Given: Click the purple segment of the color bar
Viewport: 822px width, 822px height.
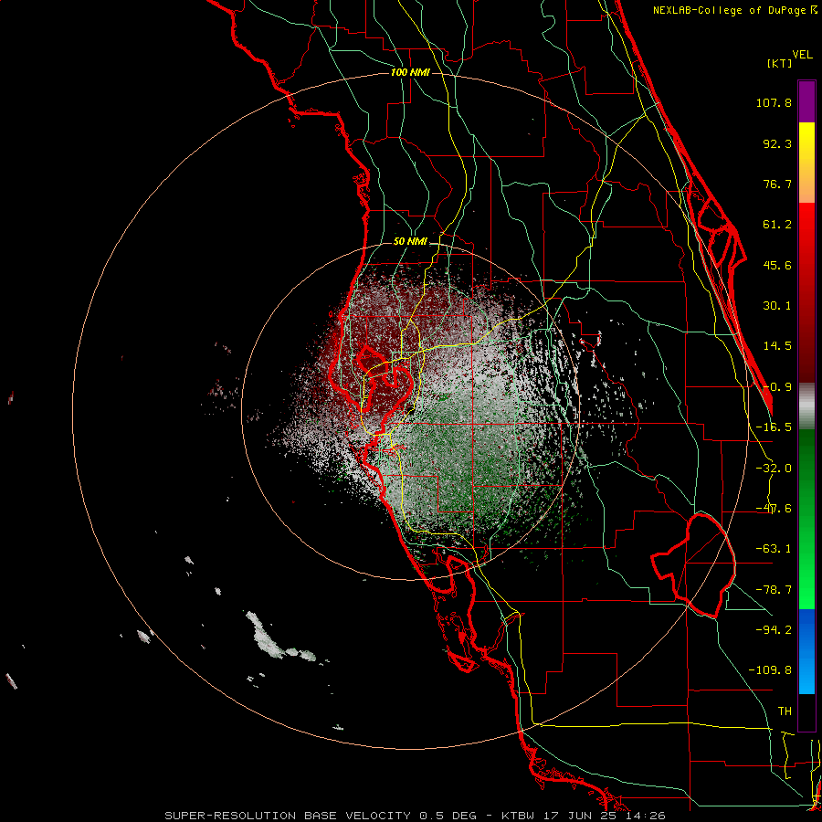Looking at the screenshot, I should [806, 101].
